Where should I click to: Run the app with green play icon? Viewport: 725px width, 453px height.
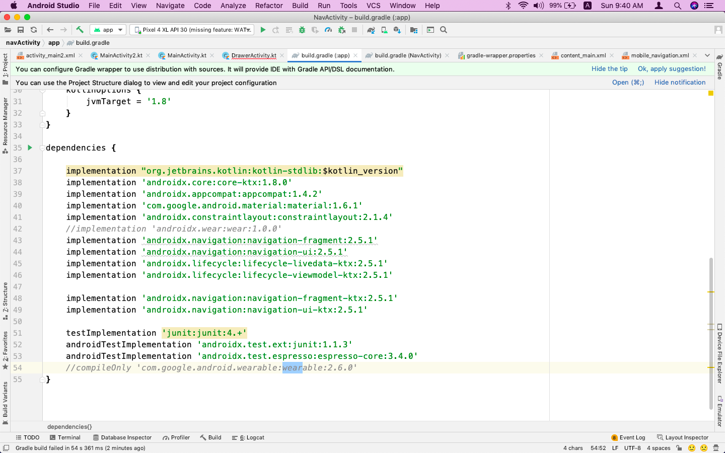[x=263, y=30]
